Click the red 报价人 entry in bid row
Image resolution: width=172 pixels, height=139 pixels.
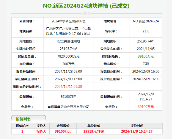[41, 131]
